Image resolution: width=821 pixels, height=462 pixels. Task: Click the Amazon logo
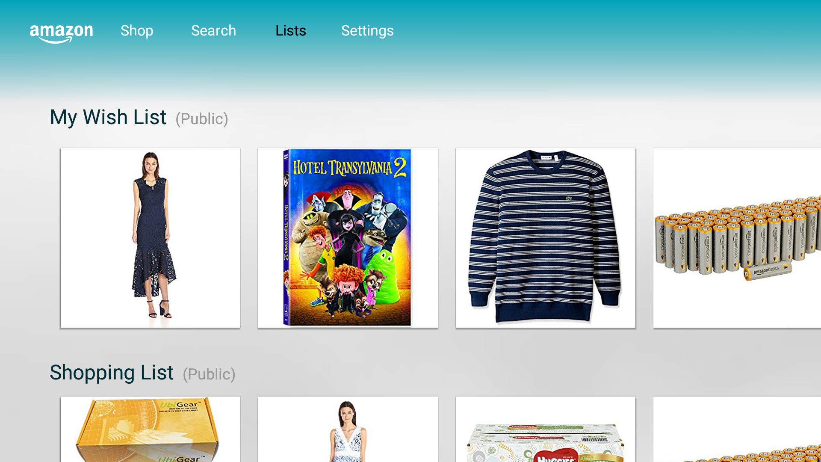tap(61, 33)
